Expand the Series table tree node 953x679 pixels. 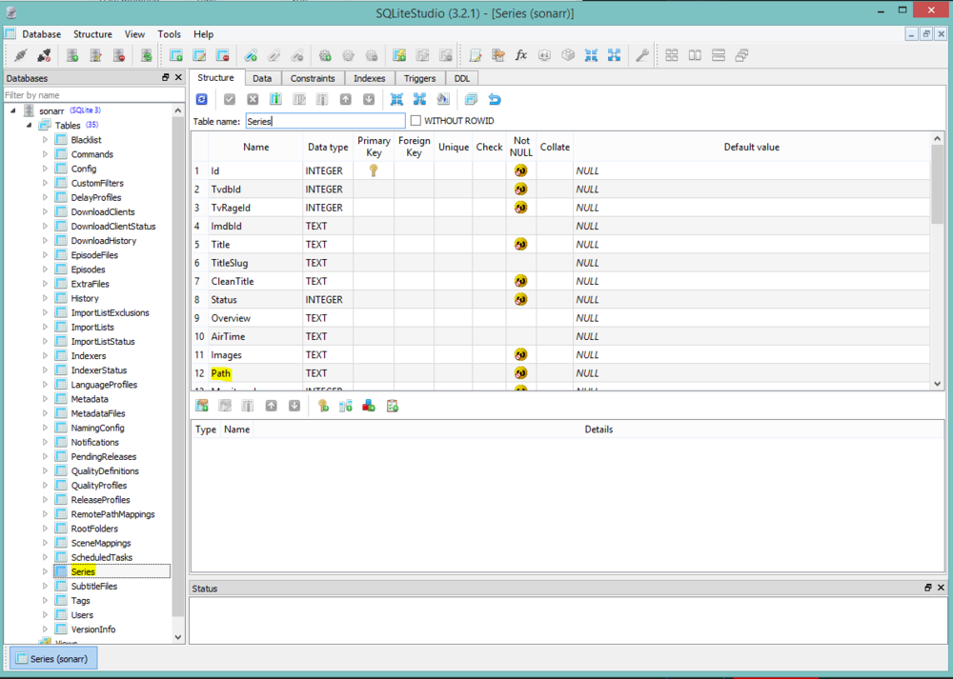pyautogui.click(x=45, y=571)
